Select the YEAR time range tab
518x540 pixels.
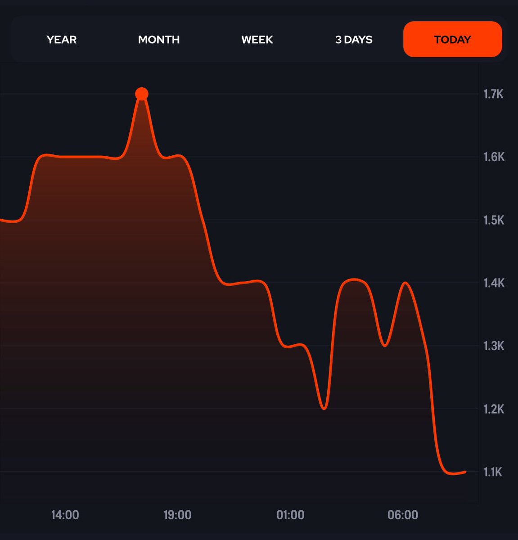(61, 40)
